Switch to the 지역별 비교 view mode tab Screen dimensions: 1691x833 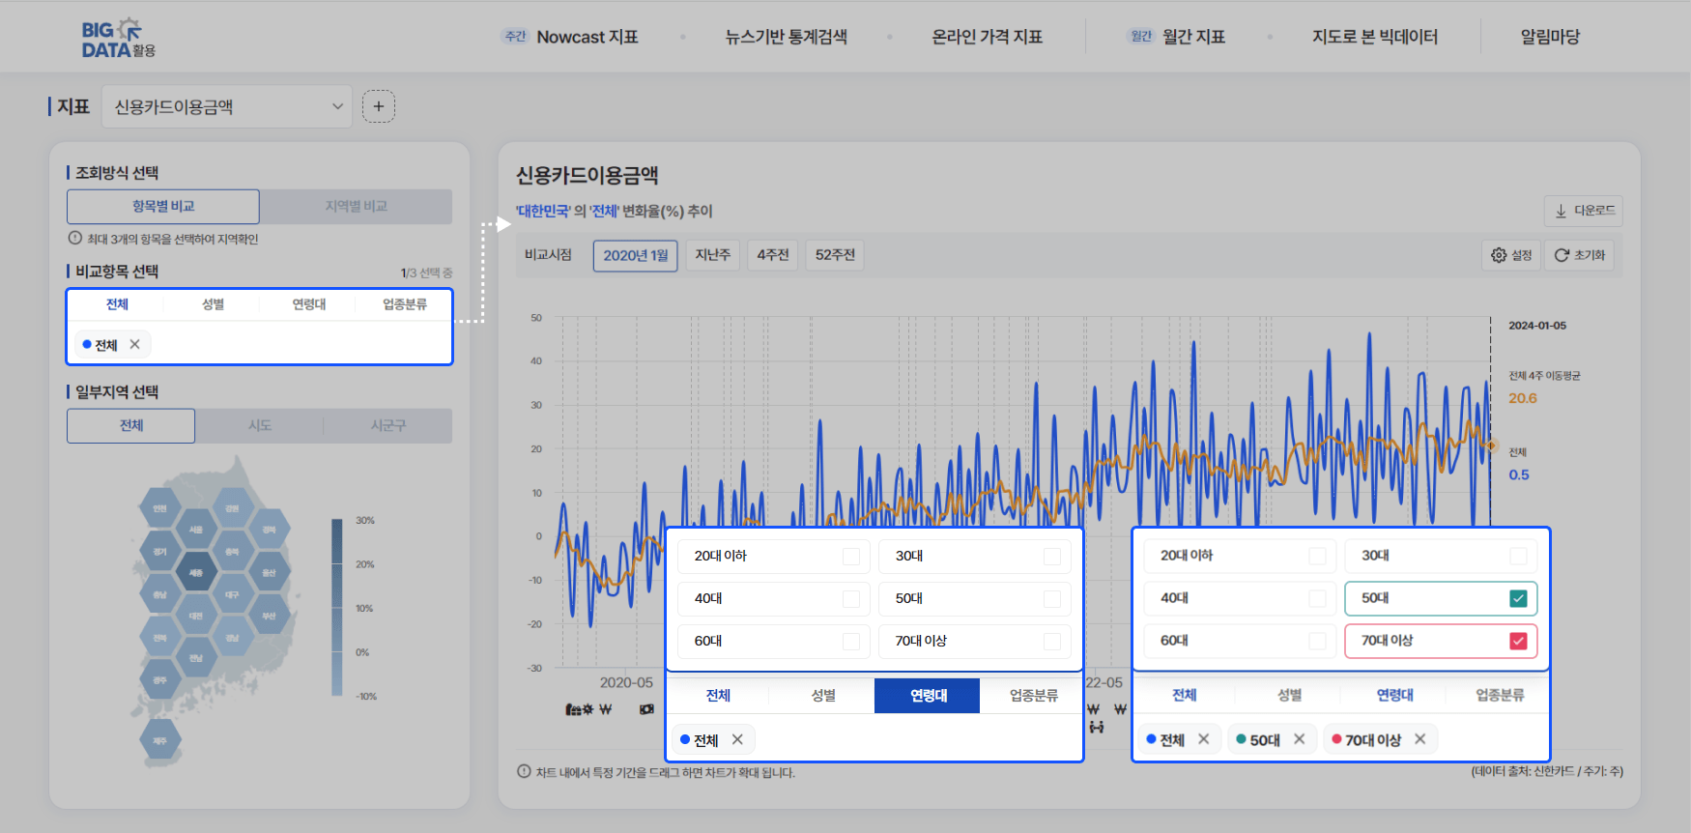(356, 207)
